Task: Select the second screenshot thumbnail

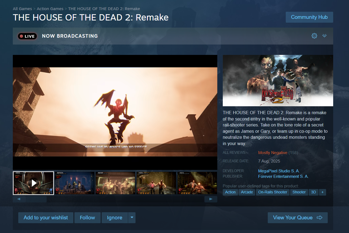Action: coord(74,183)
